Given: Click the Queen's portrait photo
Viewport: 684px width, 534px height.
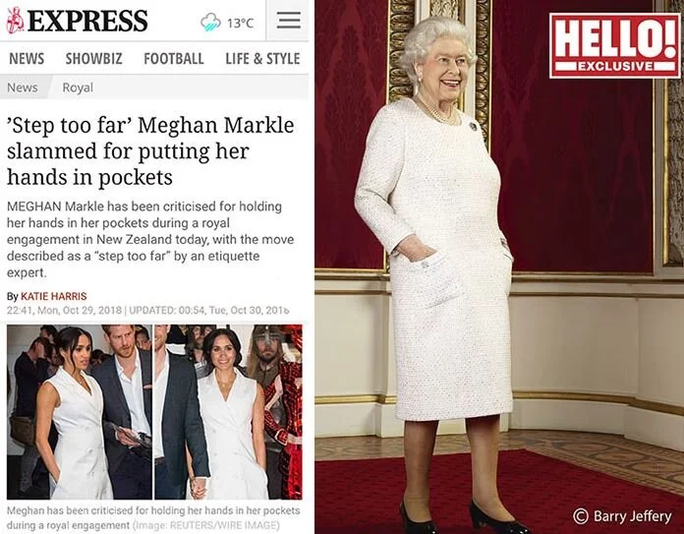Looking at the screenshot, I should (499, 267).
